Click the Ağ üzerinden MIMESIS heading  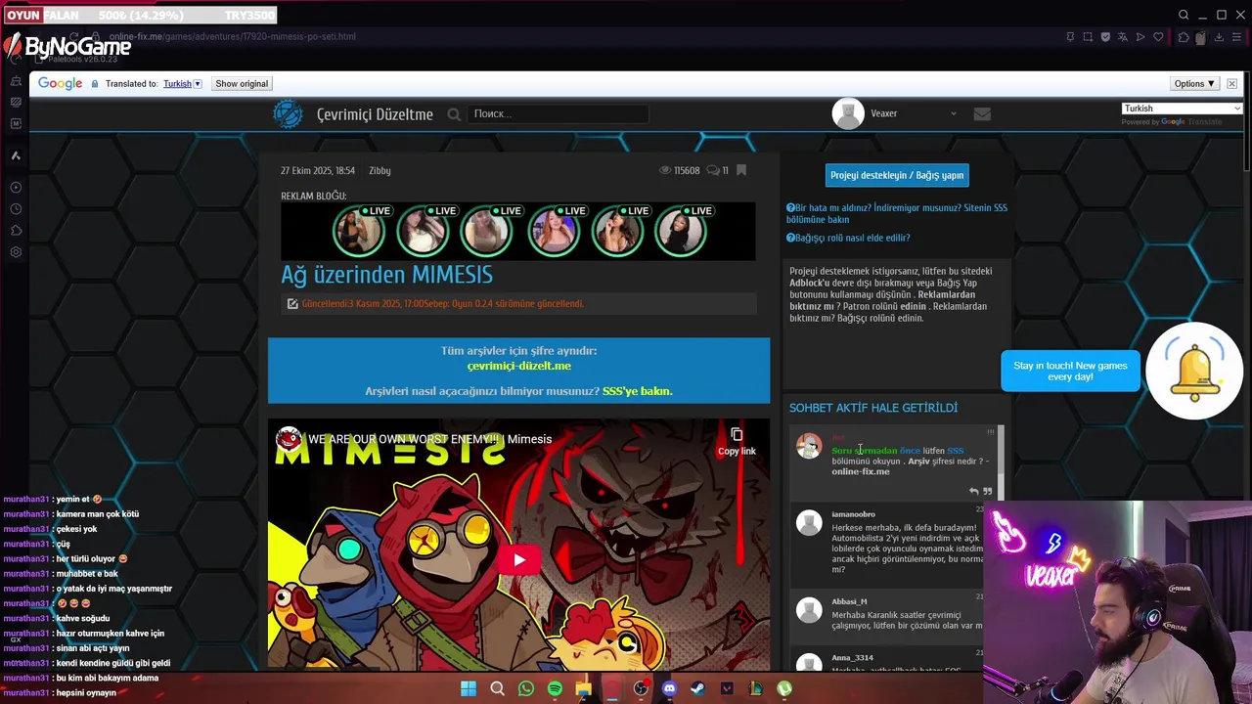(x=386, y=275)
